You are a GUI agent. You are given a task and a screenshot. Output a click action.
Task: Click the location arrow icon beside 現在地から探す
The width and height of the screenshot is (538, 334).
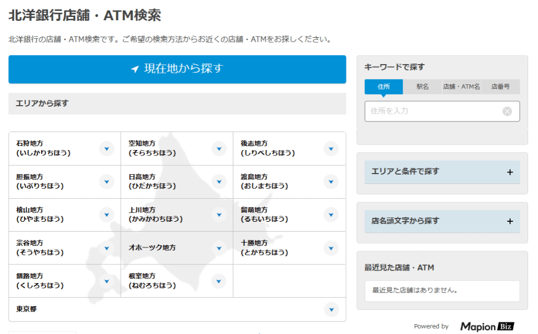click(x=135, y=69)
